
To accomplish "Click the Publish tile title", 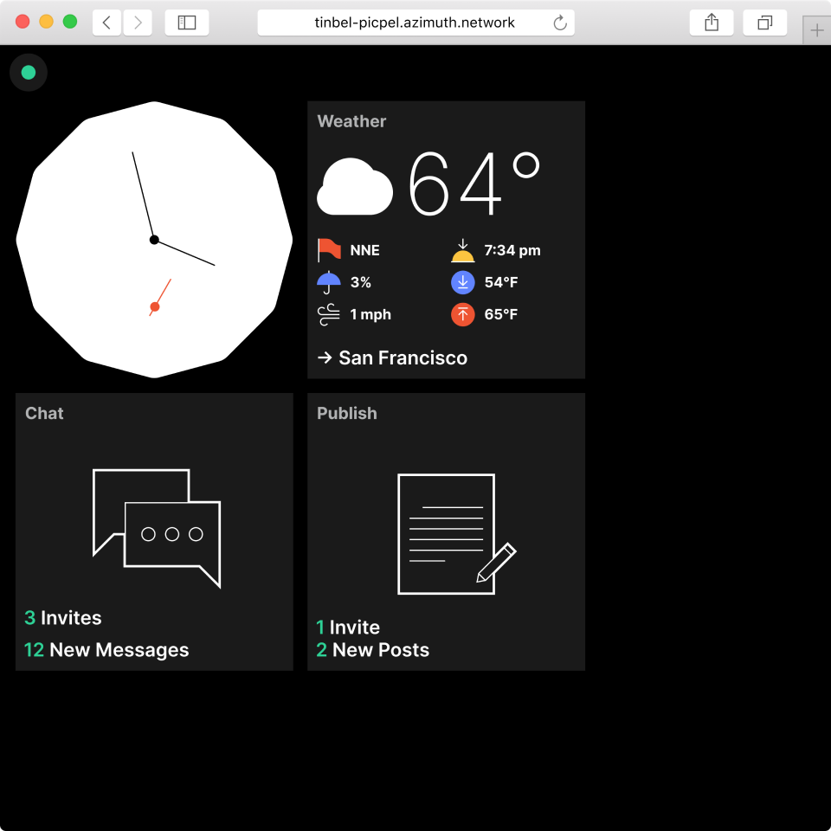I will point(346,414).
